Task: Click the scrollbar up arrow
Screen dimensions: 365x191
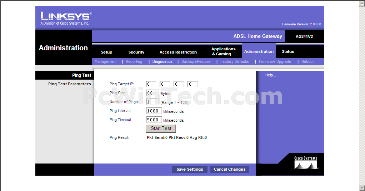Action: 362,3
